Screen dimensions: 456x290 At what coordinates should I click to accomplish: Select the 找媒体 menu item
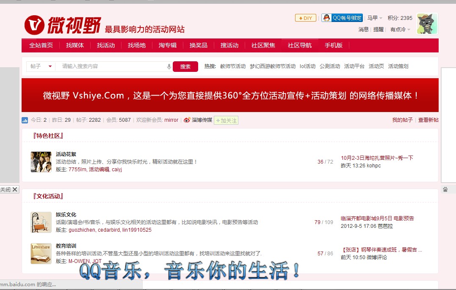point(75,45)
